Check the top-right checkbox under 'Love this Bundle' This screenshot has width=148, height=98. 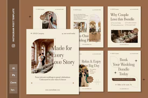pyautogui.click(x=126, y=23)
